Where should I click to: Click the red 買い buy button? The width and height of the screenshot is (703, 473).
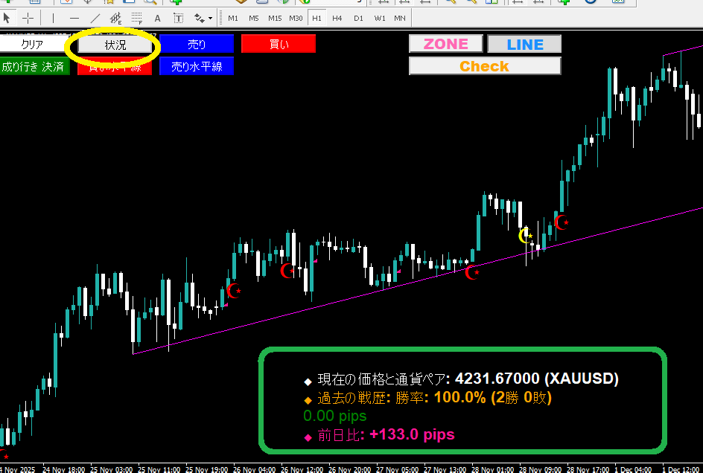[x=279, y=44]
